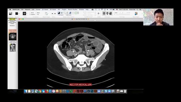The height and width of the screenshot is (102, 181).
Task: Open Lightroom from the Dock
Action: click(x=89, y=91)
